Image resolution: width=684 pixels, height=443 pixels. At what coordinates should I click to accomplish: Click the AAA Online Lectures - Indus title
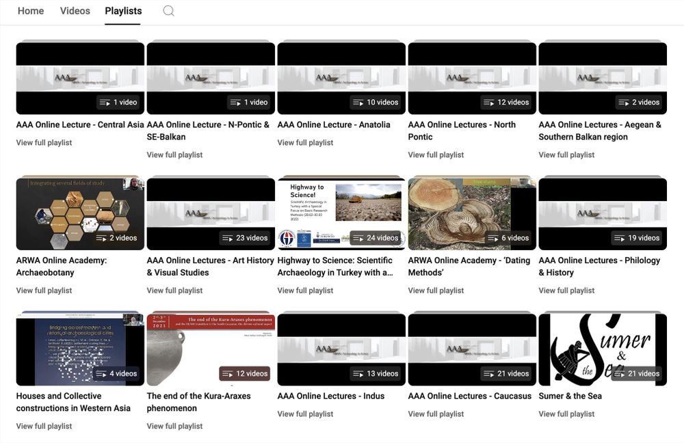(331, 396)
